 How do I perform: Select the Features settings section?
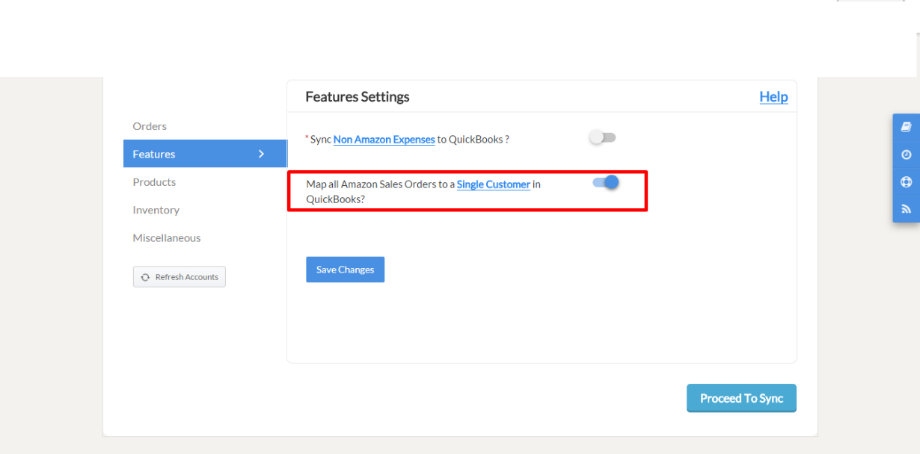[x=205, y=154]
